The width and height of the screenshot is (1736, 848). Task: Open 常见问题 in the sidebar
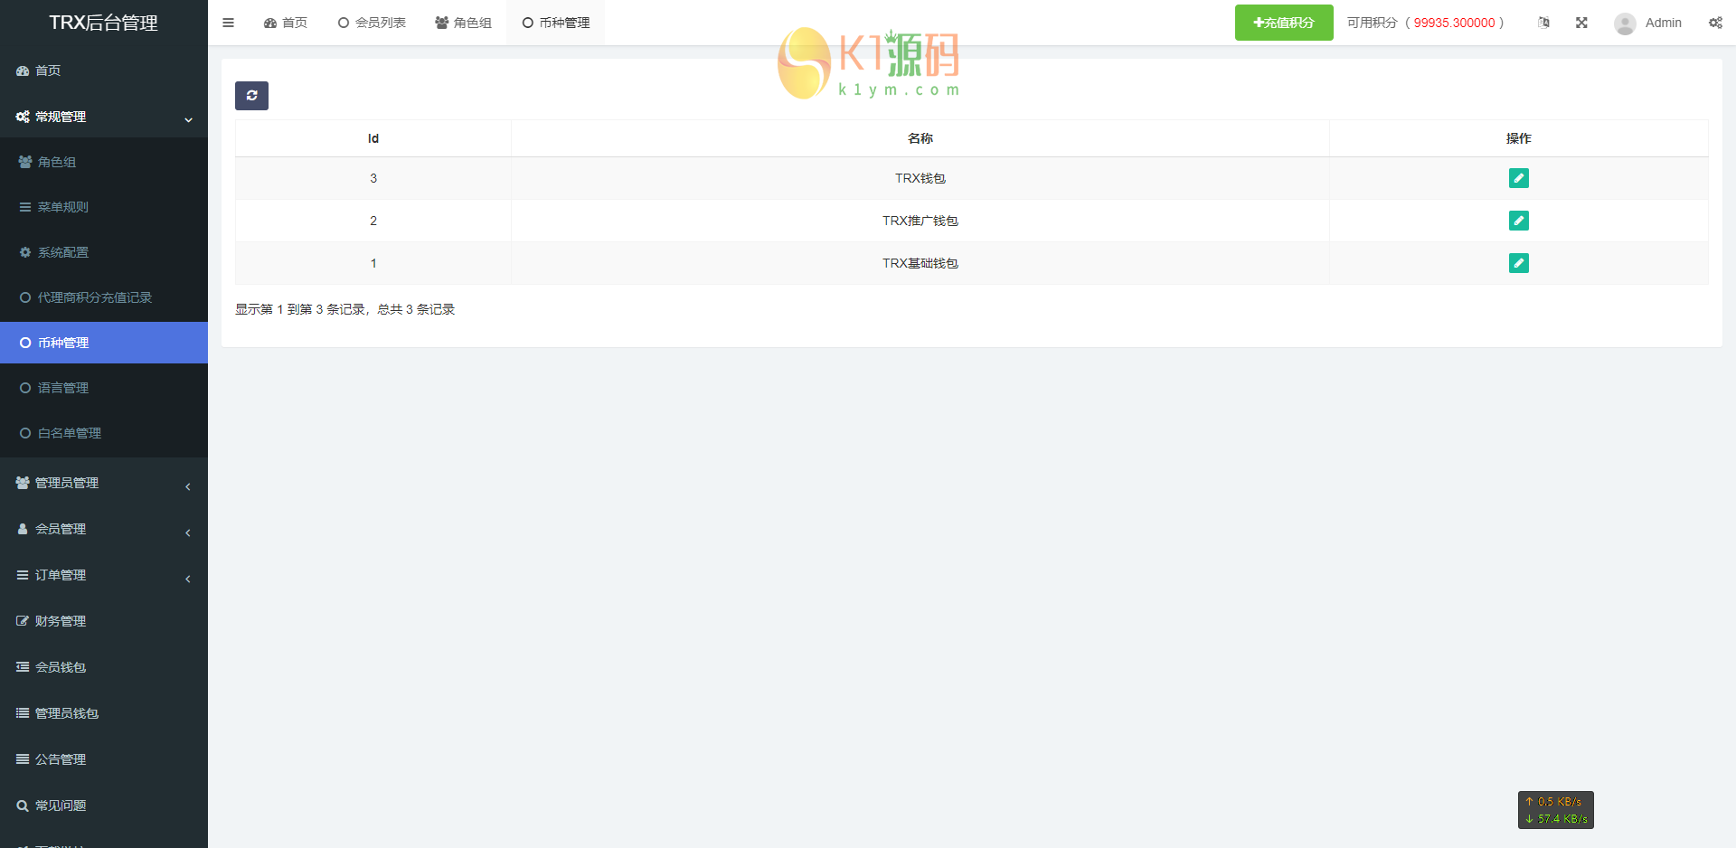point(104,806)
